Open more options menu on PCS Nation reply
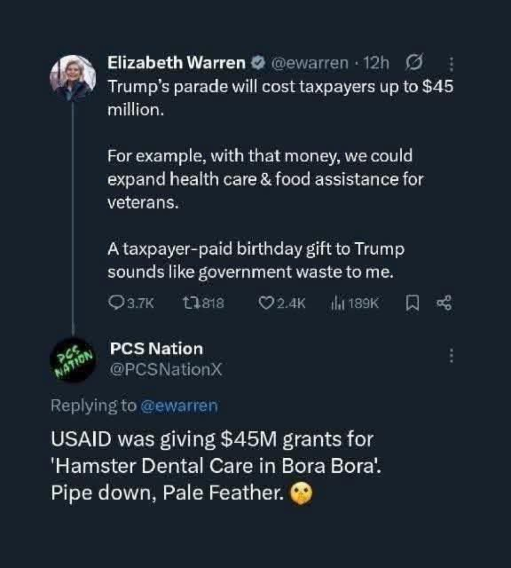 pos(451,355)
